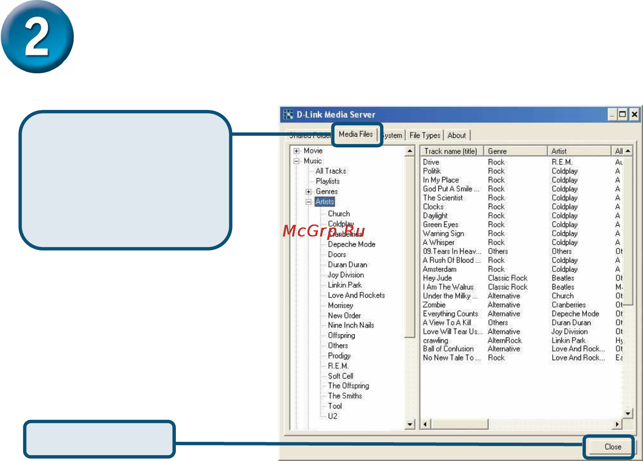Viewport: 643px width, 461px height.
Task: Select artist Prodigy in the tree
Action: click(x=339, y=356)
